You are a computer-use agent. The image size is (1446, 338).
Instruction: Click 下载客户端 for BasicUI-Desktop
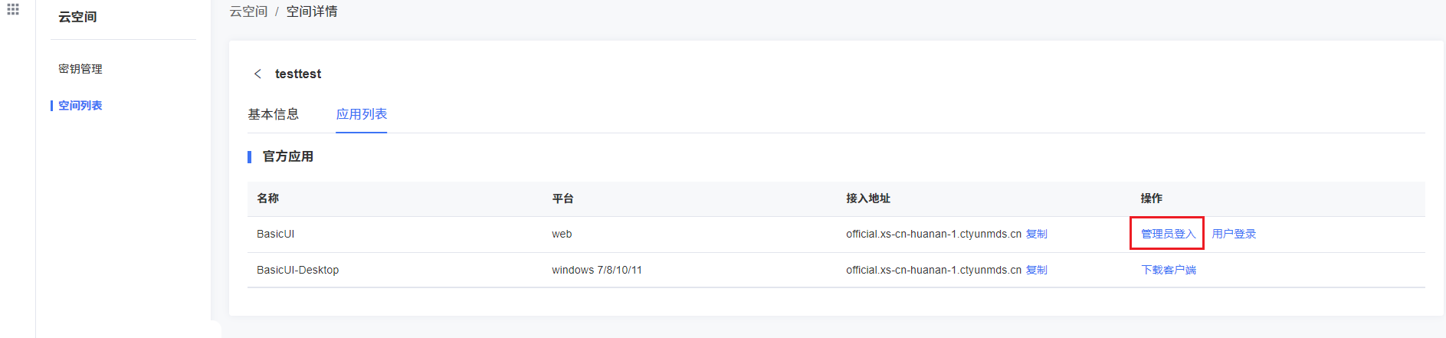click(1169, 270)
